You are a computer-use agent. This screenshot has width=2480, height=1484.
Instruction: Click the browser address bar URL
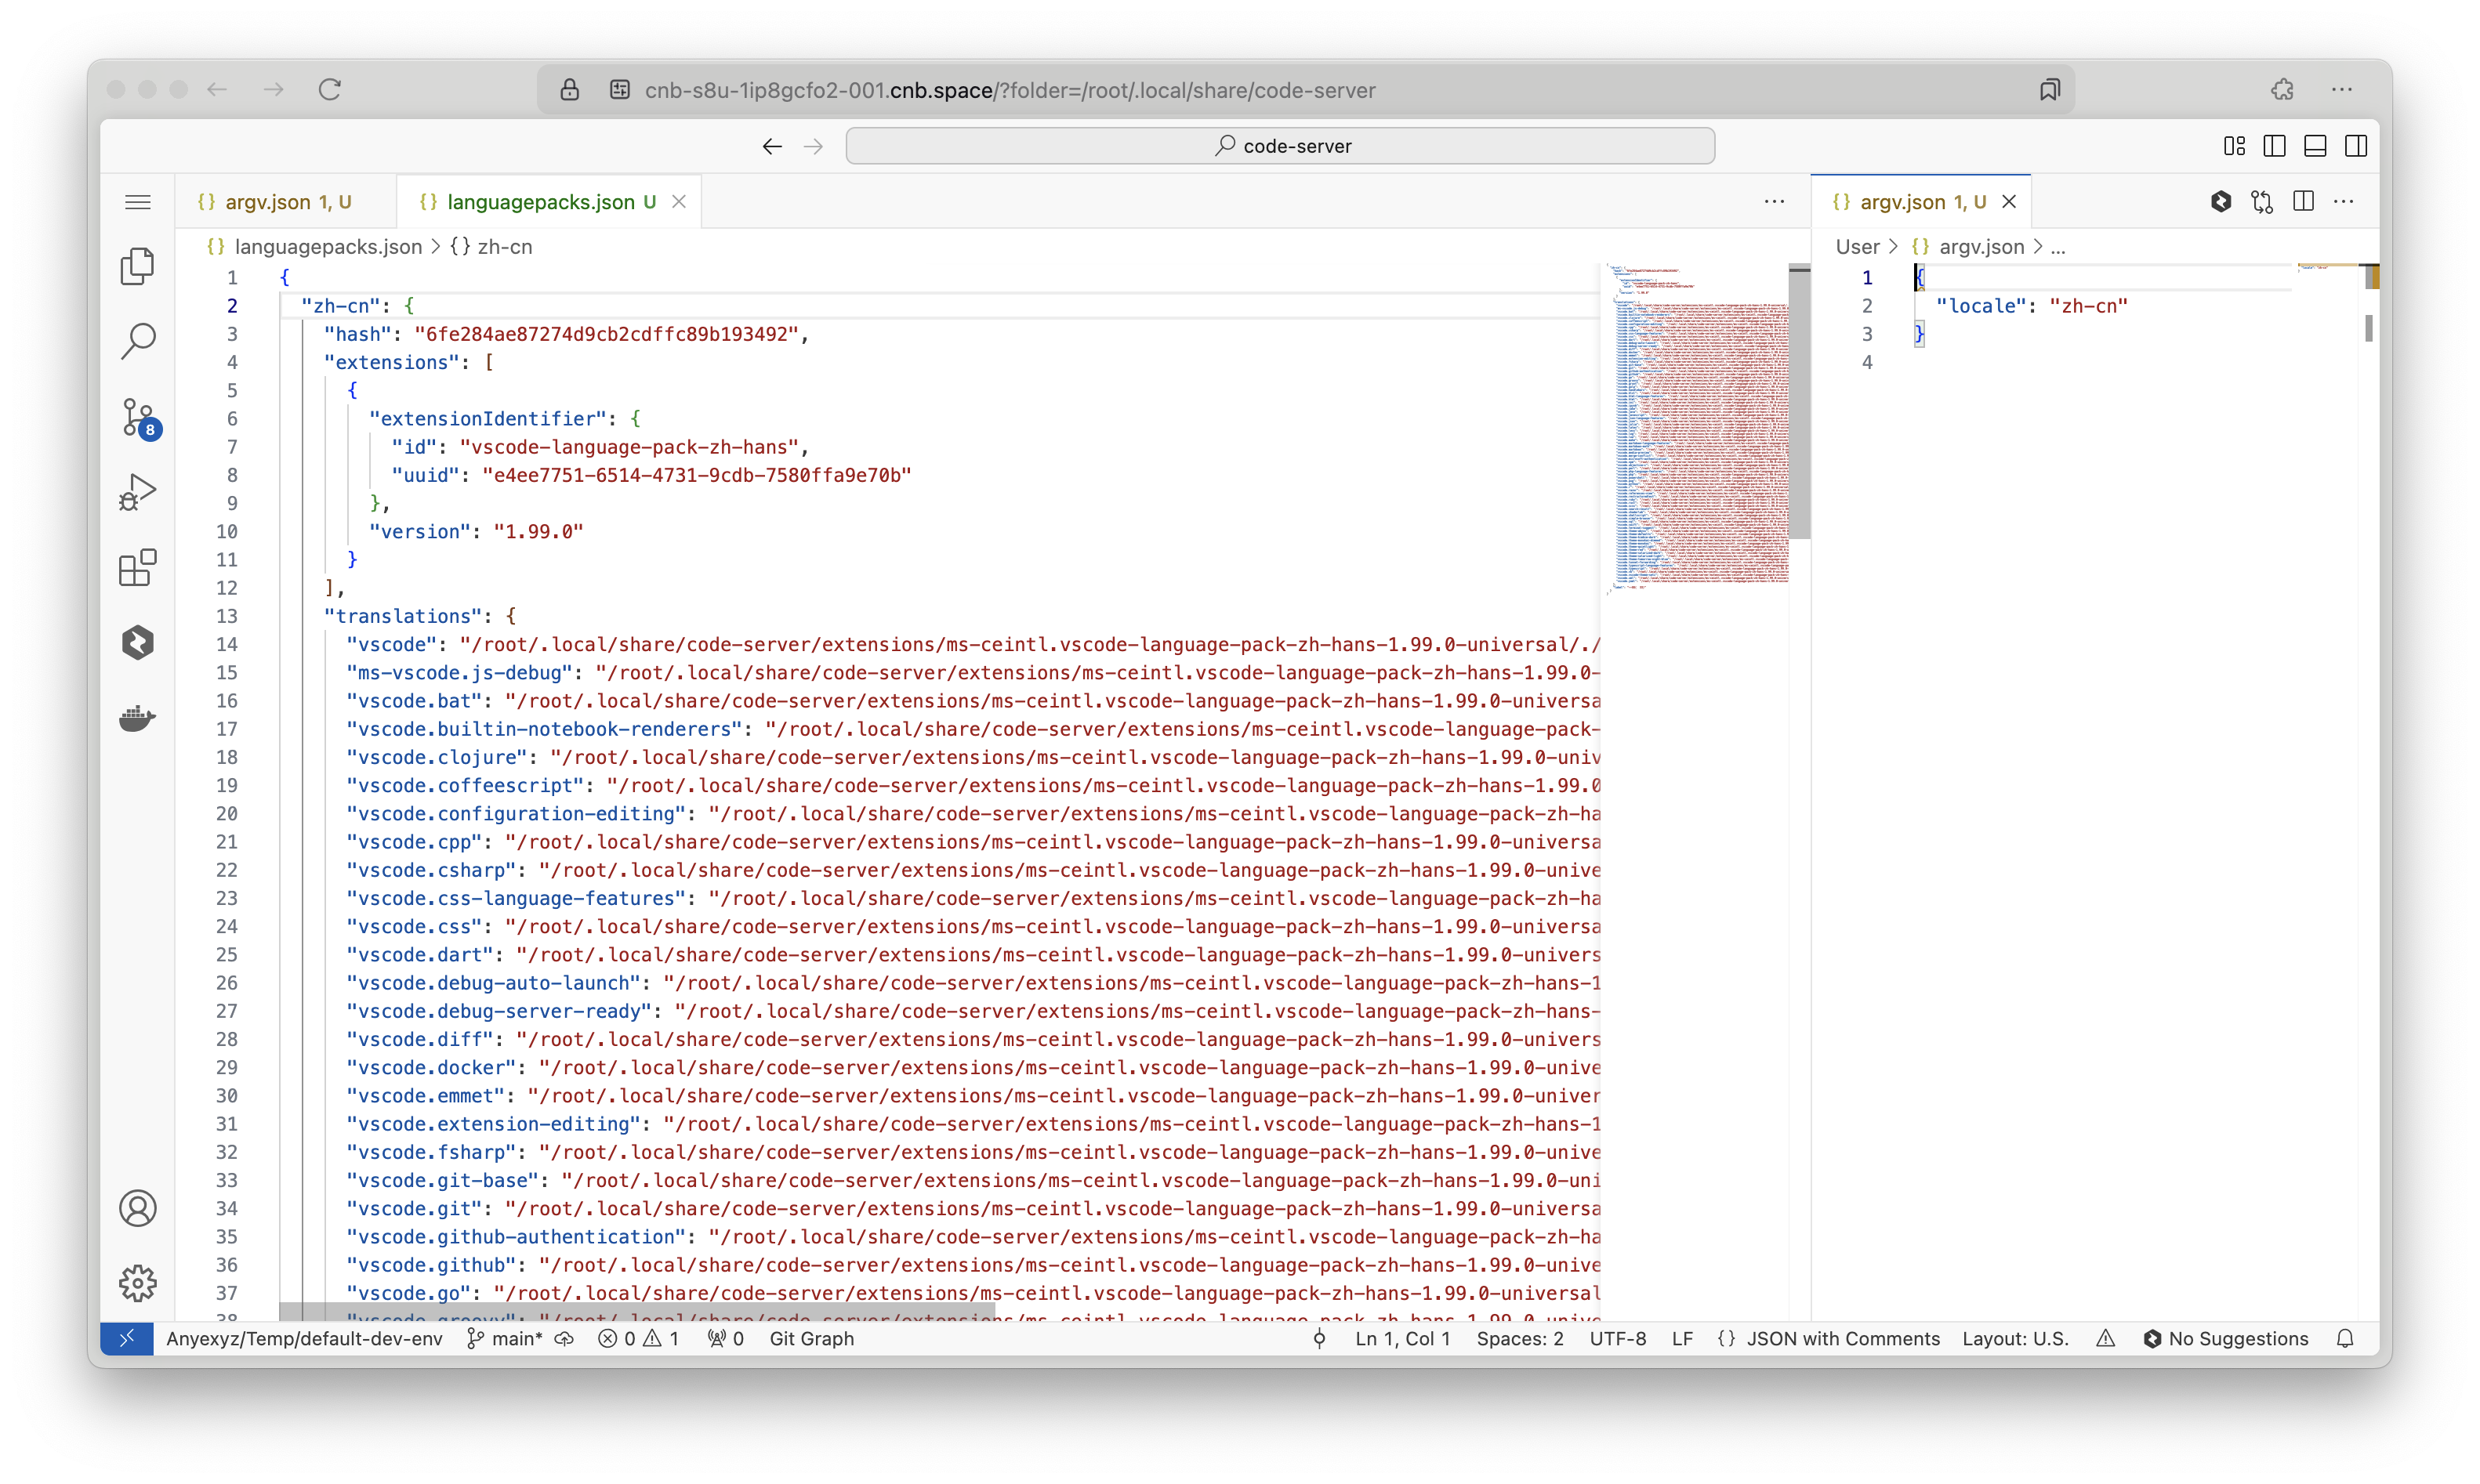pyautogui.click(x=1010, y=90)
